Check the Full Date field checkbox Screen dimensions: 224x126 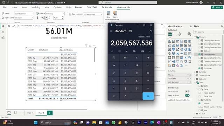point(199,100)
